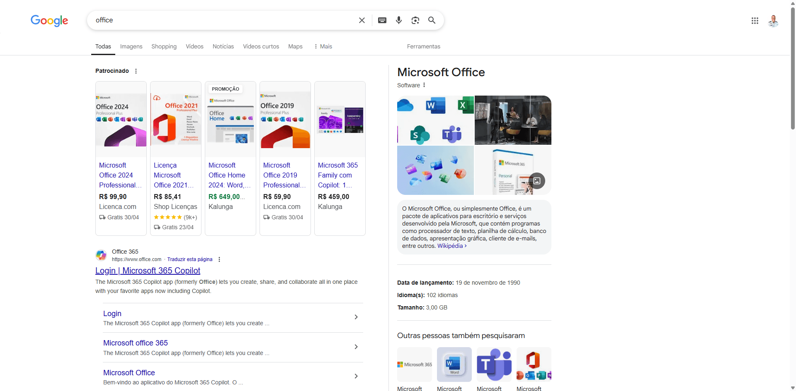This screenshot has width=796, height=391.
Task: Click the R$ 459,00 price
Action: point(334,197)
